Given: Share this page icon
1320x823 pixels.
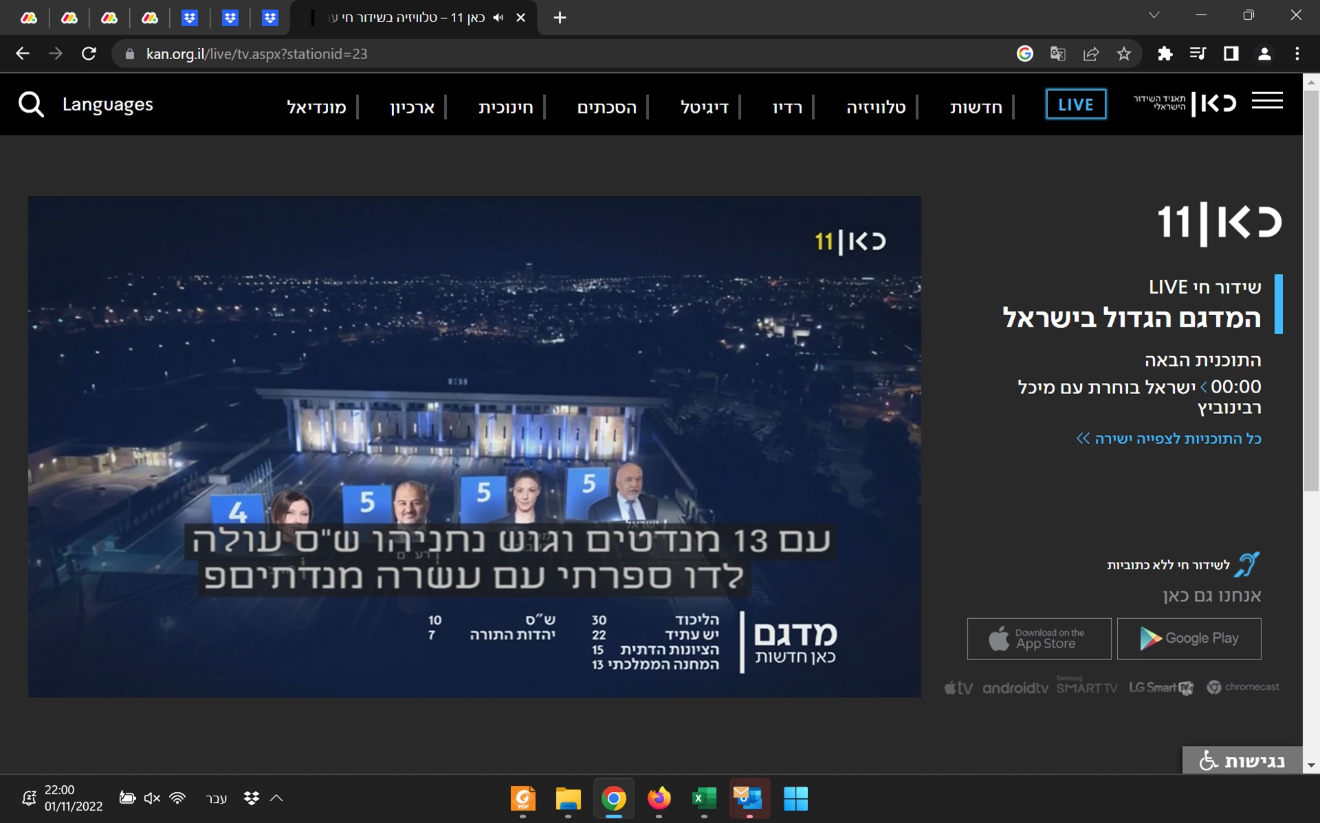Looking at the screenshot, I should [1091, 54].
